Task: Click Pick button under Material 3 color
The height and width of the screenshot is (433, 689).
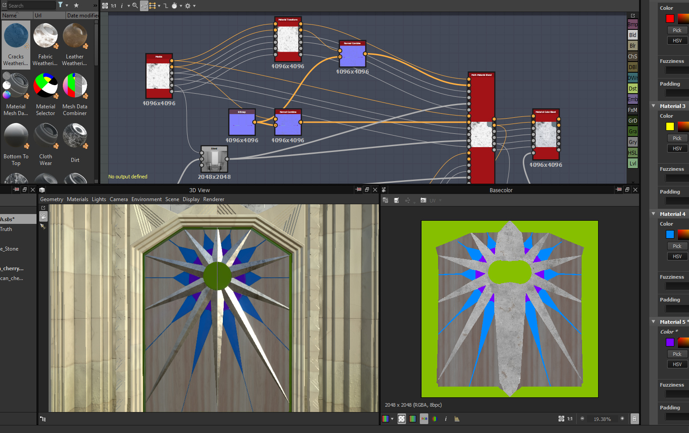Action: click(x=677, y=138)
